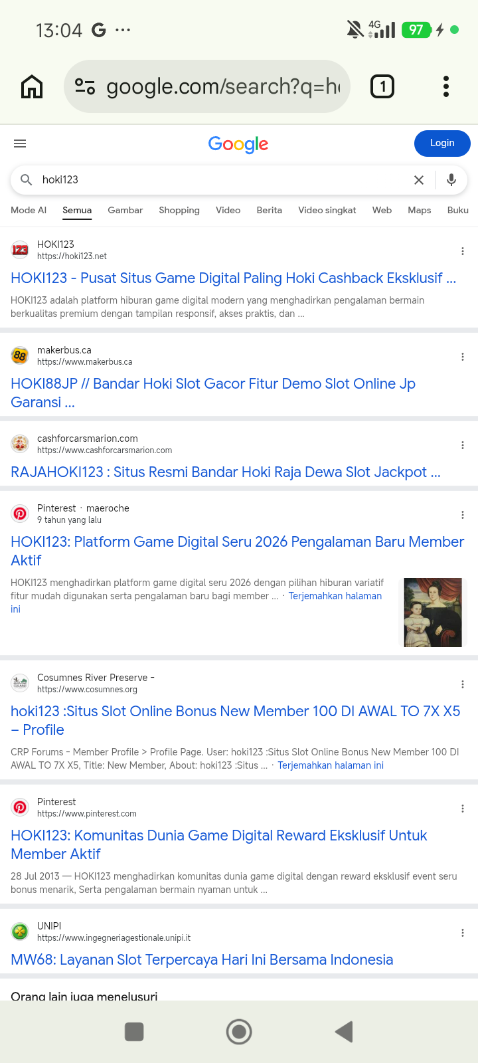Open more options for Cosumnes River Preserve result
This screenshot has height=1063, width=478.
click(463, 684)
